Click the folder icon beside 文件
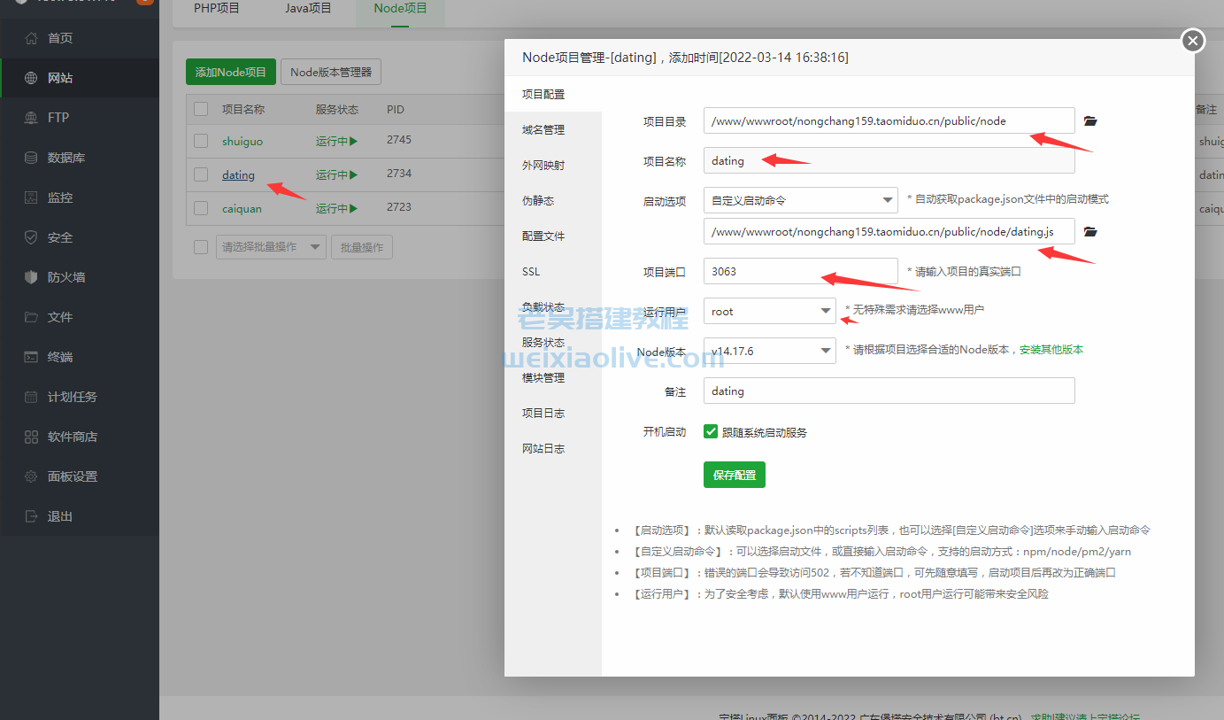This screenshot has width=1224, height=720. [x=31, y=317]
